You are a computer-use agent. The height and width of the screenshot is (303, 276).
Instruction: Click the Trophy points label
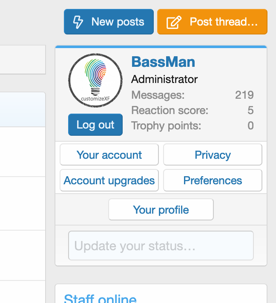point(166,126)
